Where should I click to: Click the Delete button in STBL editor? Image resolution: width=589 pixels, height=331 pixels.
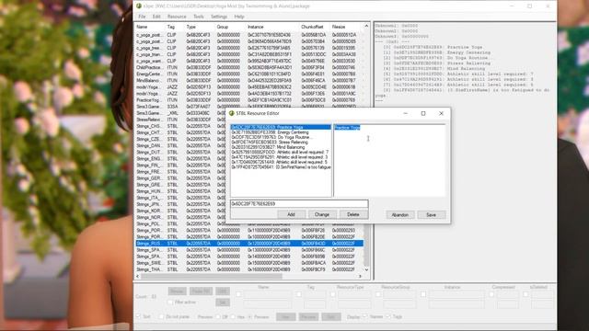[353, 214]
